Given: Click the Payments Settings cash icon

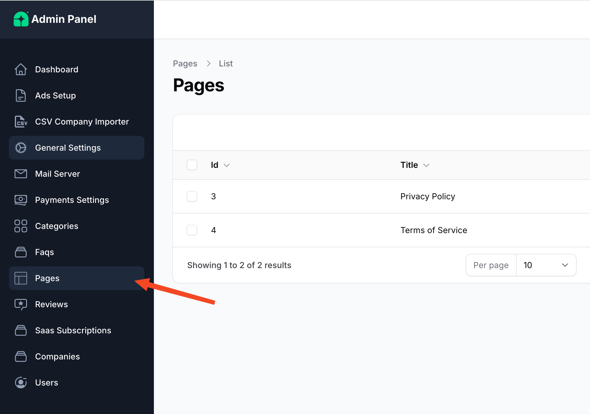Looking at the screenshot, I should [x=21, y=200].
